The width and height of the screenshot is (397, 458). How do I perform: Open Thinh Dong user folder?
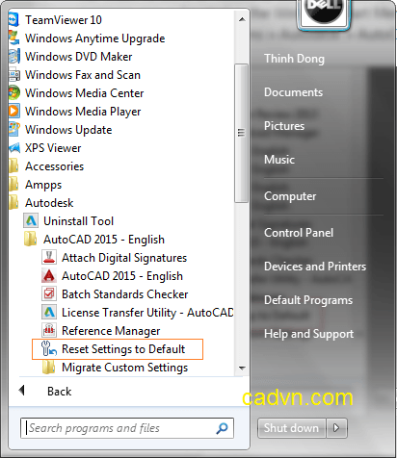(x=294, y=59)
